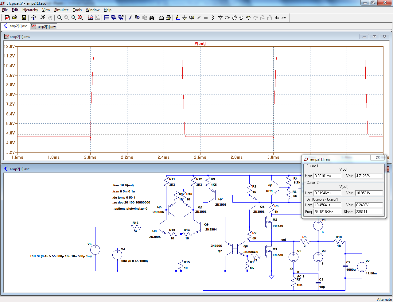Open the Hierarchy menu

[x=30, y=10]
